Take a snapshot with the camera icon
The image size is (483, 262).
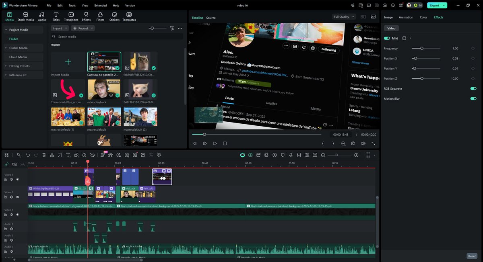point(353,143)
